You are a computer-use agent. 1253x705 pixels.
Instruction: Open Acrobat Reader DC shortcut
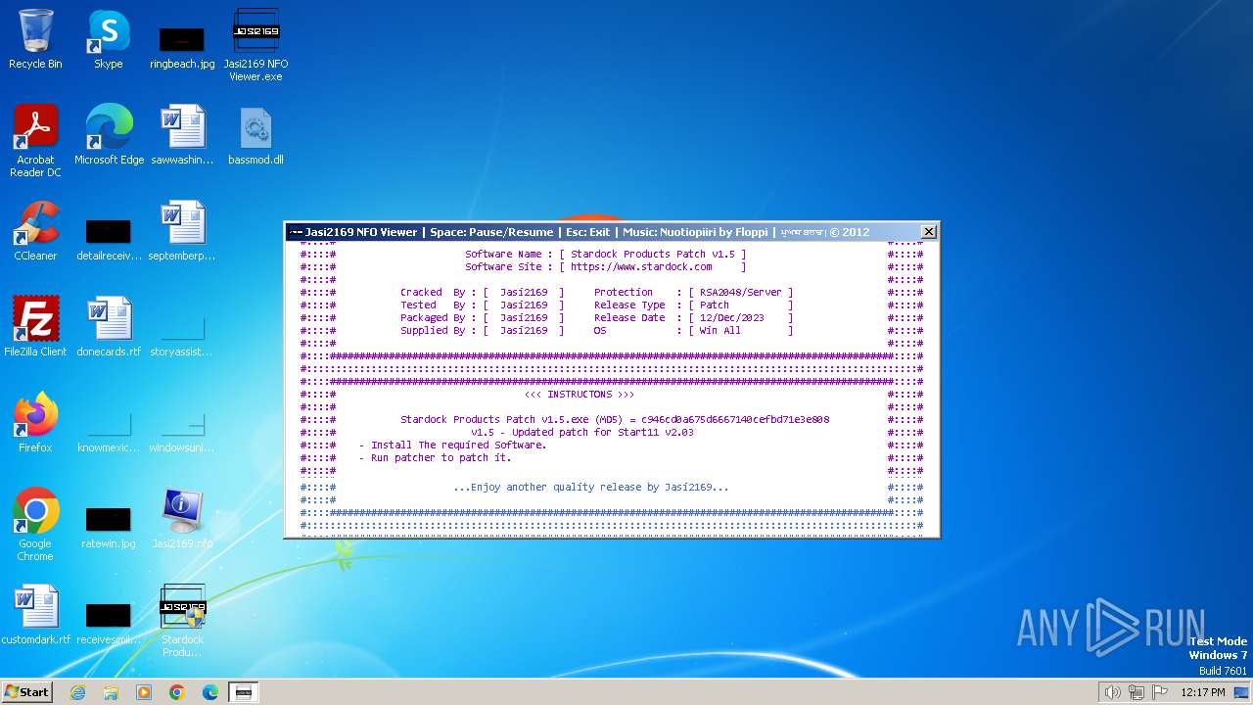coord(35,140)
